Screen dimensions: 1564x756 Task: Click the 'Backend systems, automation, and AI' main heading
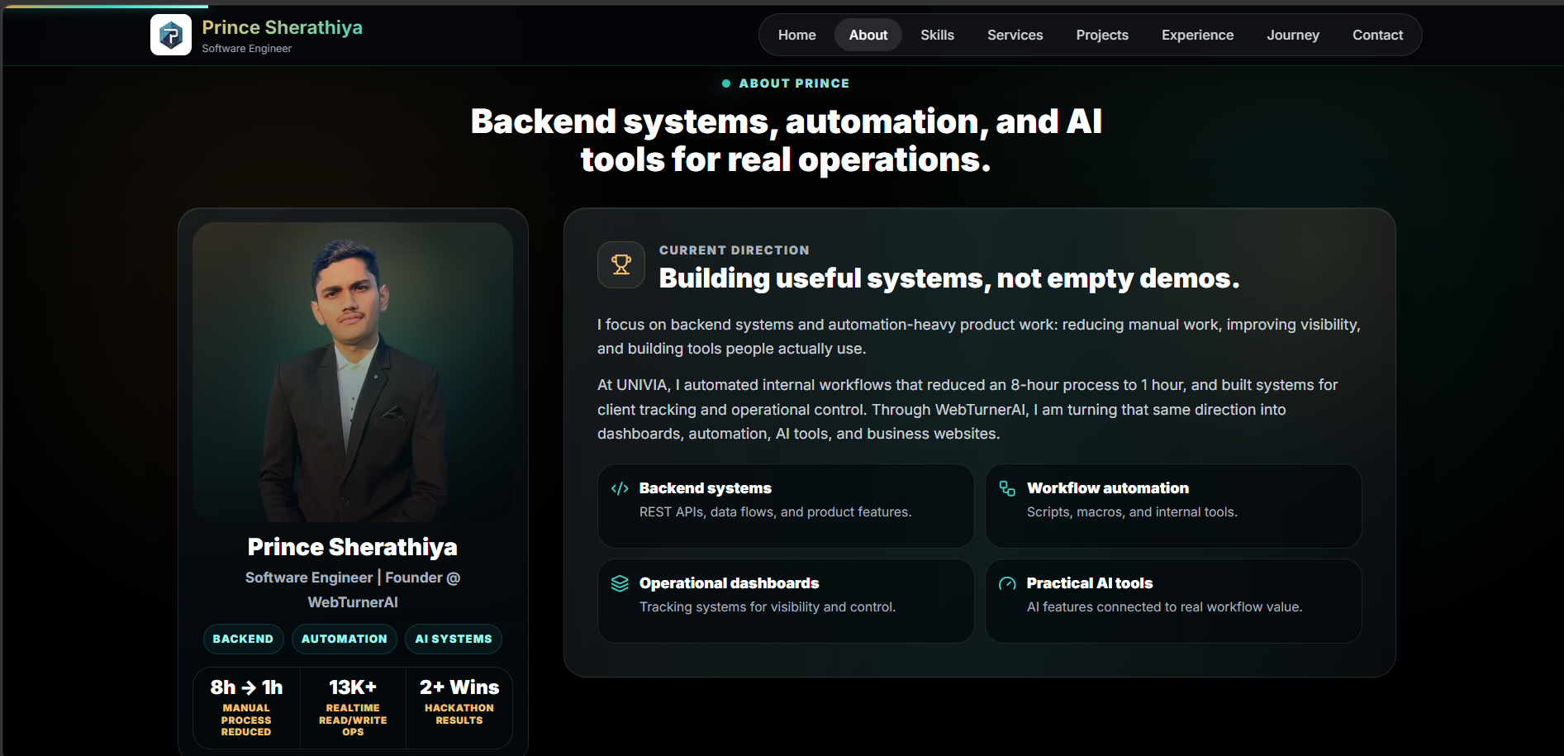786,140
